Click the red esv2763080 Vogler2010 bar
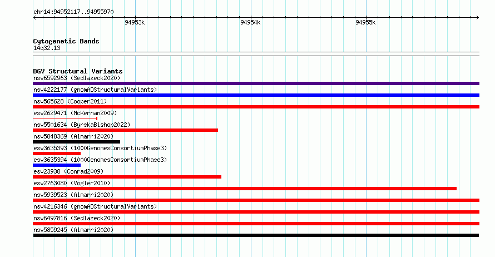Image resolution: width=495 pixels, height=257 pixels. (x=245, y=189)
